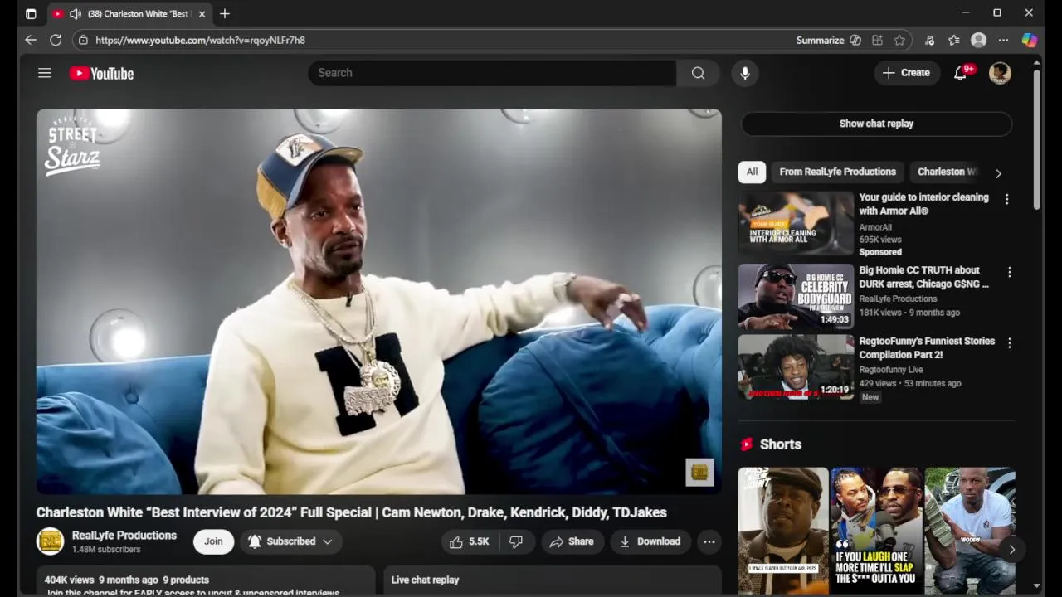Click the search magnifier button
The image size is (1062, 597).
(698, 73)
